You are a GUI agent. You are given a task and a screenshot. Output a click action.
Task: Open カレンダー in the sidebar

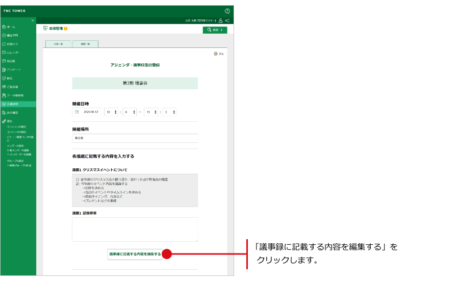[11, 53]
